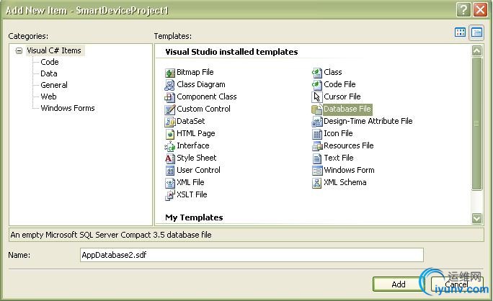This screenshot has height=301, width=493.
Task: Click the templates scrollbar up arrow
Action: [476, 50]
